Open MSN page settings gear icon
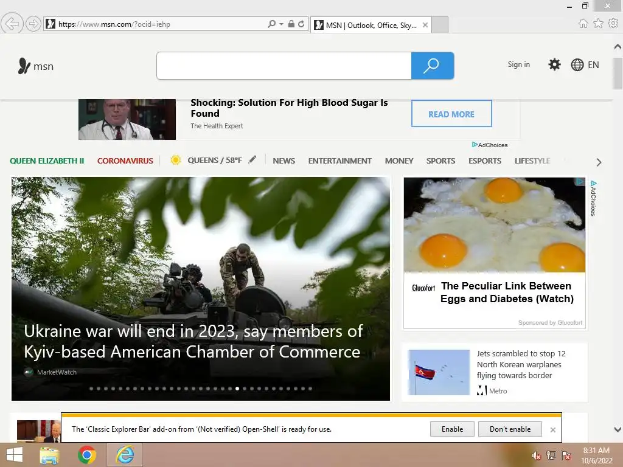623x467 pixels. pos(554,64)
